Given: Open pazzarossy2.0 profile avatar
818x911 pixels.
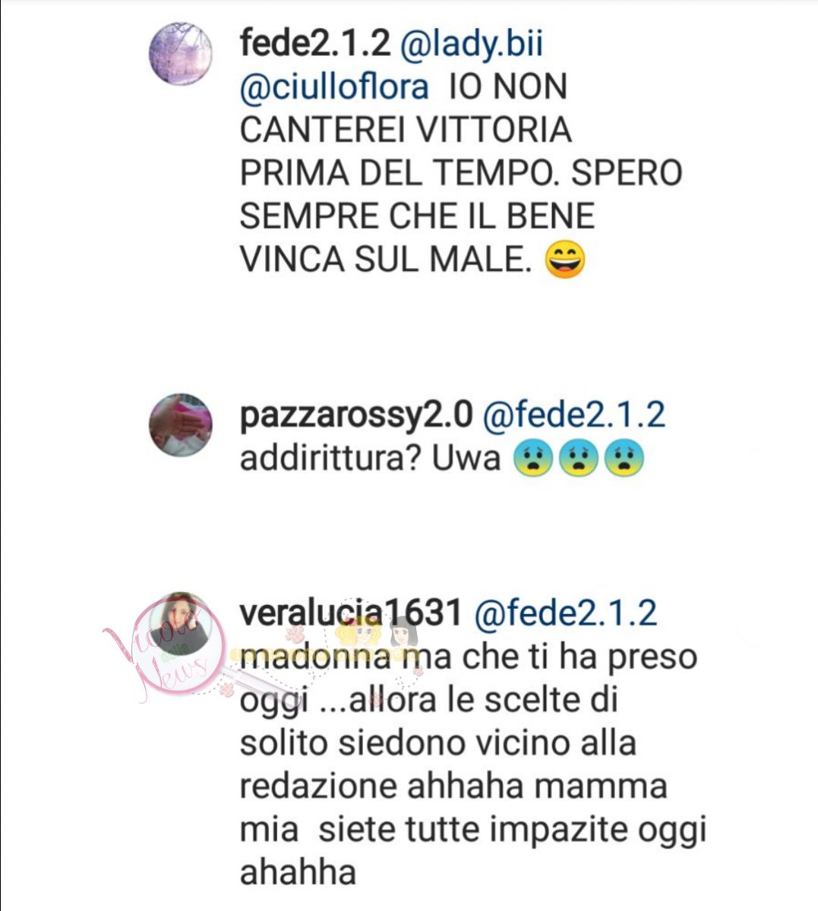Looking at the screenshot, I should click(x=180, y=425).
